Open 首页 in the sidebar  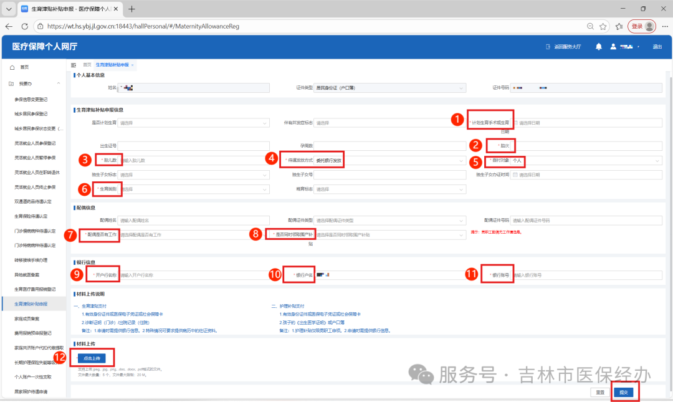click(24, 67)
